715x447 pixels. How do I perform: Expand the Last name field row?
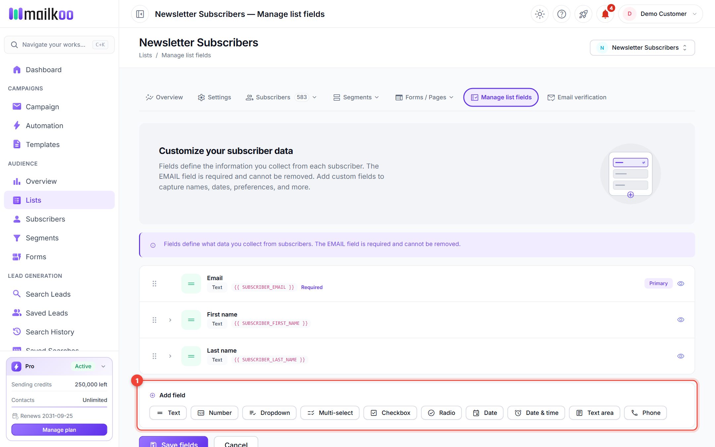click(x=170, y=356)
